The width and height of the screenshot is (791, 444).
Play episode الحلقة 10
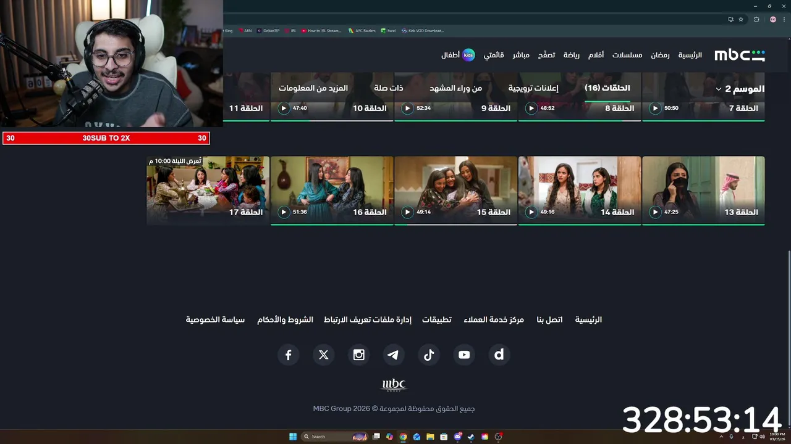[x=283, y=109]
